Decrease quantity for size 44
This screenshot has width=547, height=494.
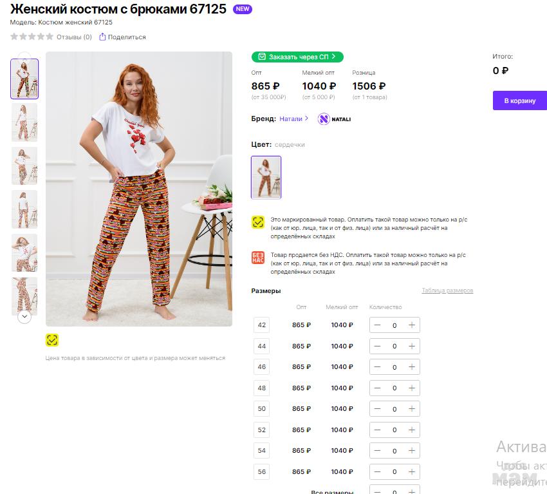click(x=377, y=346)
